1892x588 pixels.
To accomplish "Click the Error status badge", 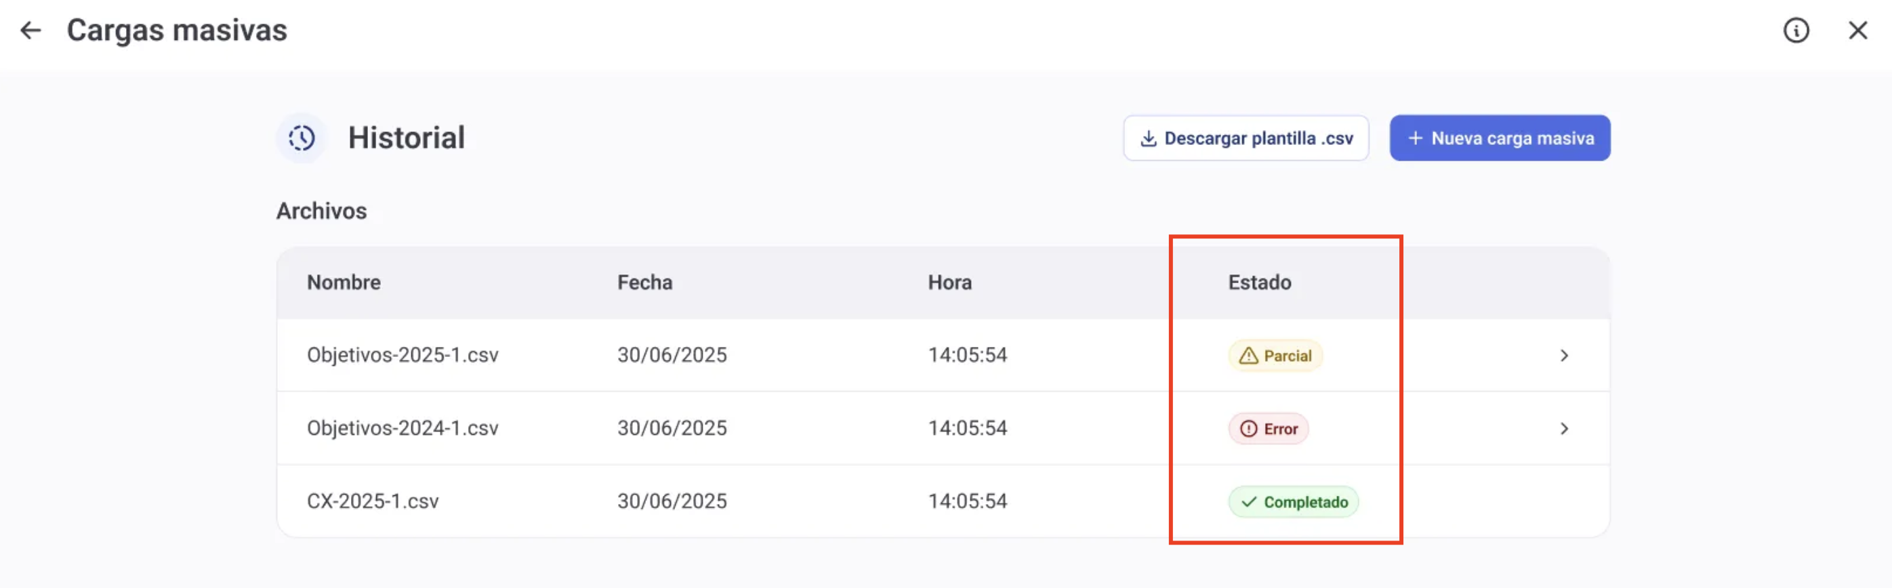I will tap(1269, 429).
